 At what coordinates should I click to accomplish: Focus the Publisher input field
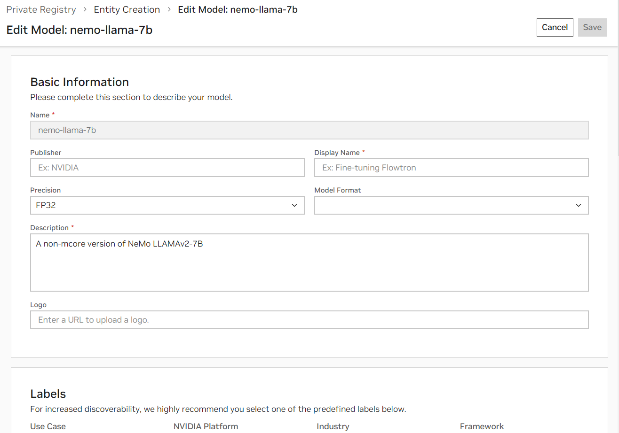[x=167, y=168]
